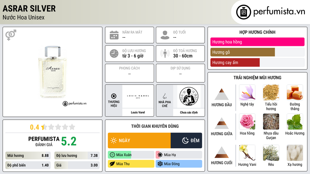
Task: Click the PERFUMISTA ĐÁNH GIÁ label
Action: [x=44, y=141]
